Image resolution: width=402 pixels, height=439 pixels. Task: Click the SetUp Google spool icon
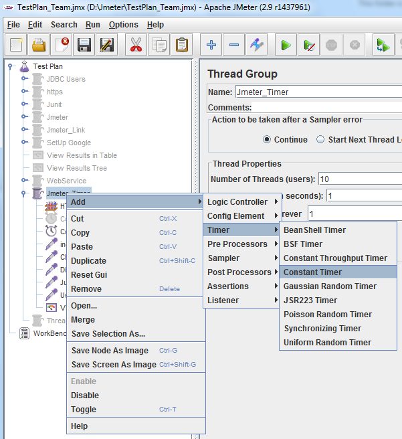tap(37, 143)
